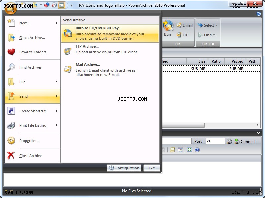This screenshot has width=265, height=198.
Task: Click the open-archive folder icon in quick access toolbar
Action: point(35,5)
